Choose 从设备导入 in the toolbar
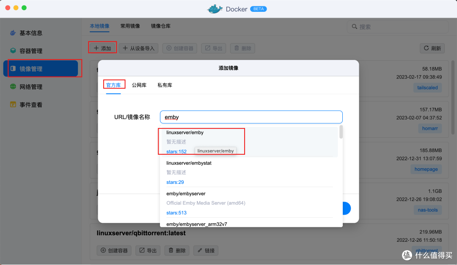Image resolution: width=457 pixels, height=265 pixels. pyautogui.click(x=138, y=48)
